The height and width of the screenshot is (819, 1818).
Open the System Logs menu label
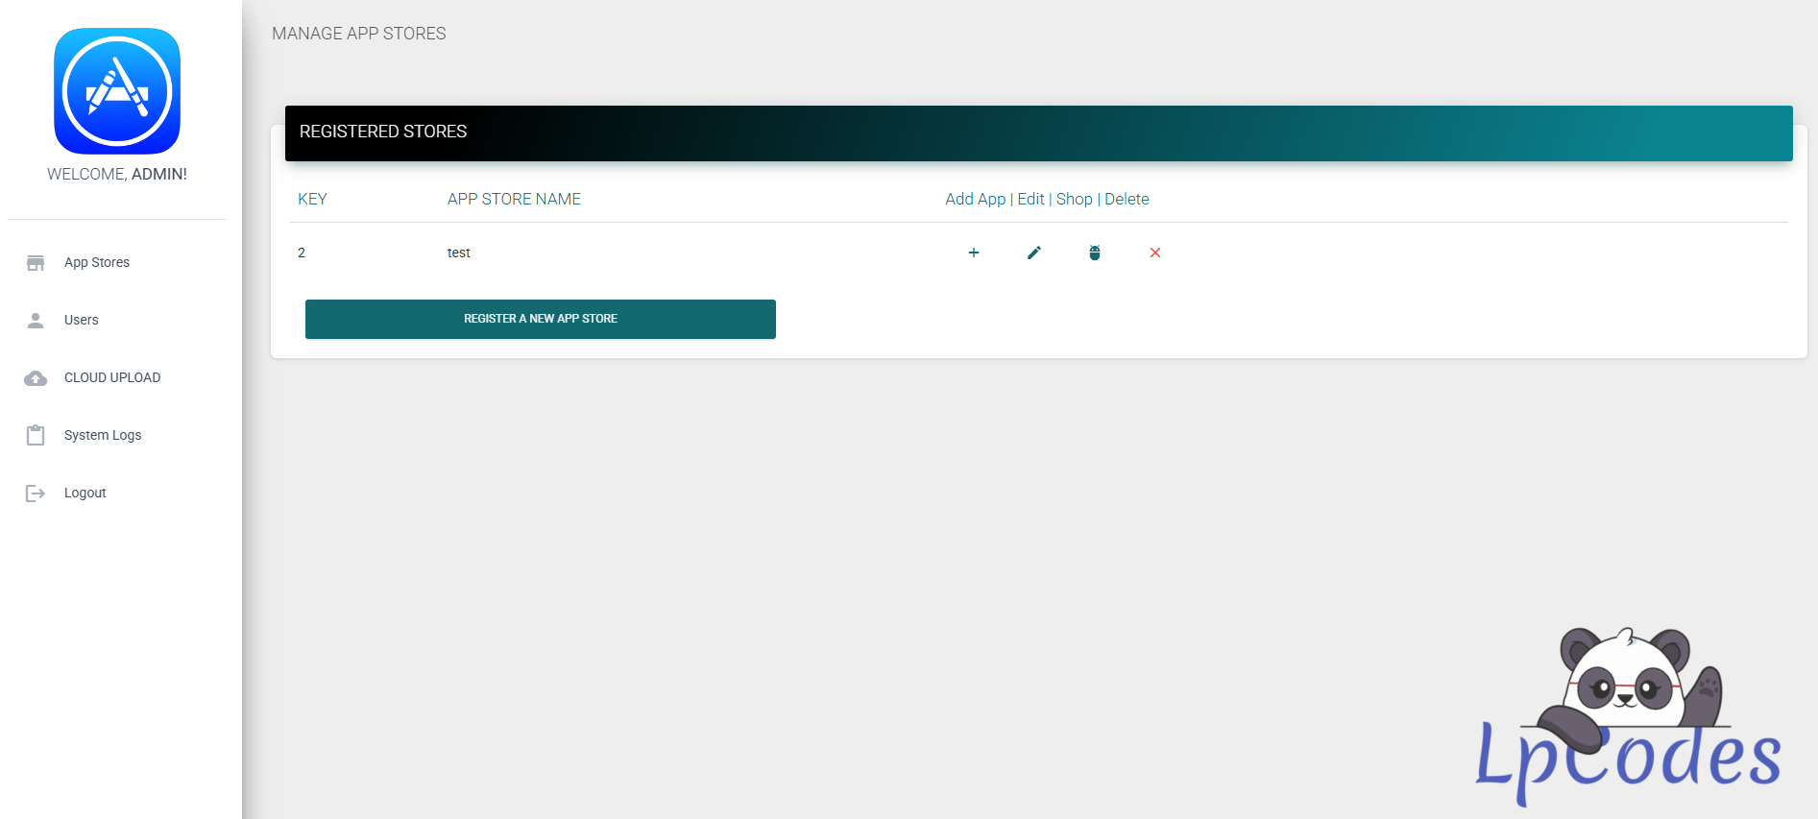click(103, 436)
